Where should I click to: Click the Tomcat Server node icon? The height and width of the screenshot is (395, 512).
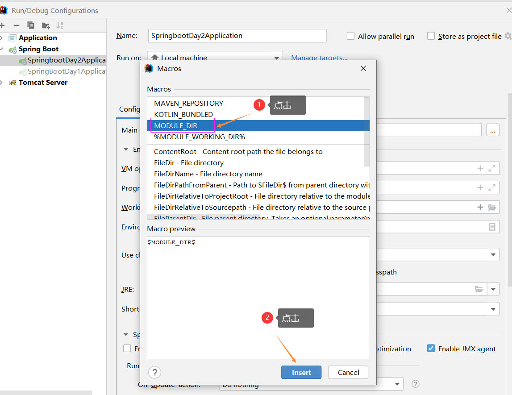coord(12,83)
